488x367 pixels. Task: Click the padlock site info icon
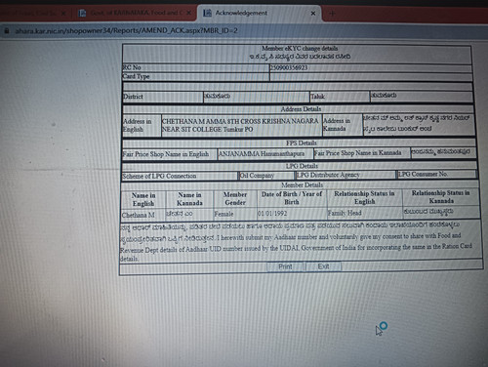[6, 31]
